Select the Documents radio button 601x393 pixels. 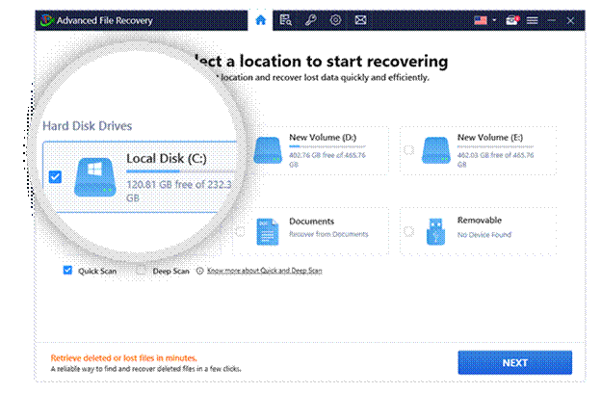click(x=241, y=231)
